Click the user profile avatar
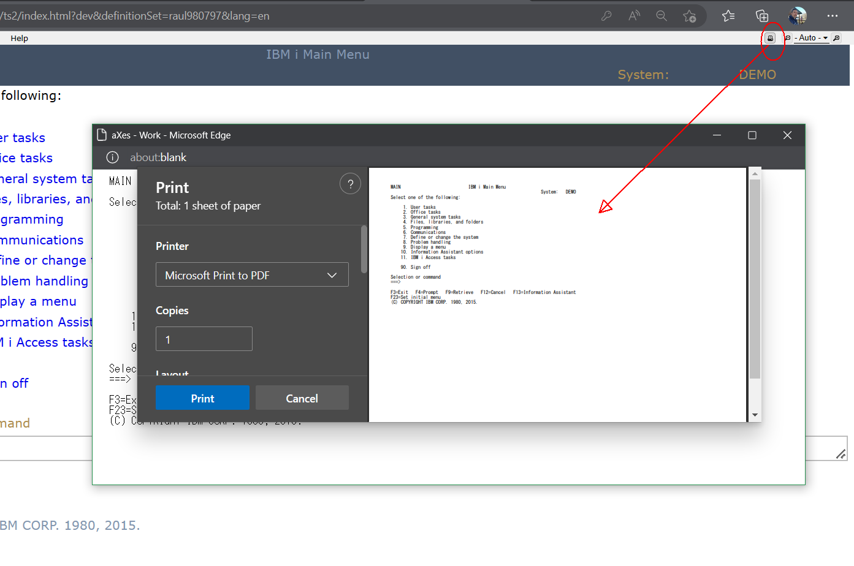 click(x=797, y=16)
